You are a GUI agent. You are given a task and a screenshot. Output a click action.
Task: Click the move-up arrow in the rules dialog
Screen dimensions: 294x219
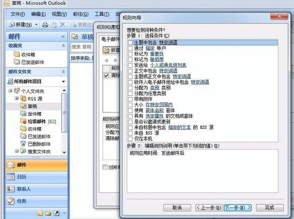[107, 60]
